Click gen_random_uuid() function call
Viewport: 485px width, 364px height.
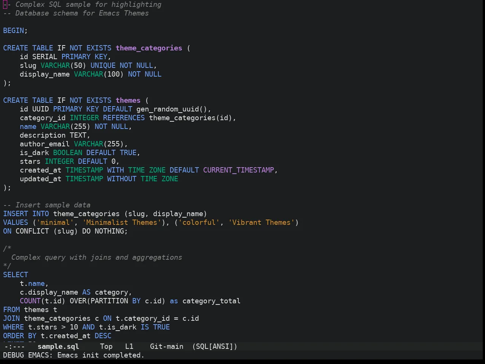point(172,109)
